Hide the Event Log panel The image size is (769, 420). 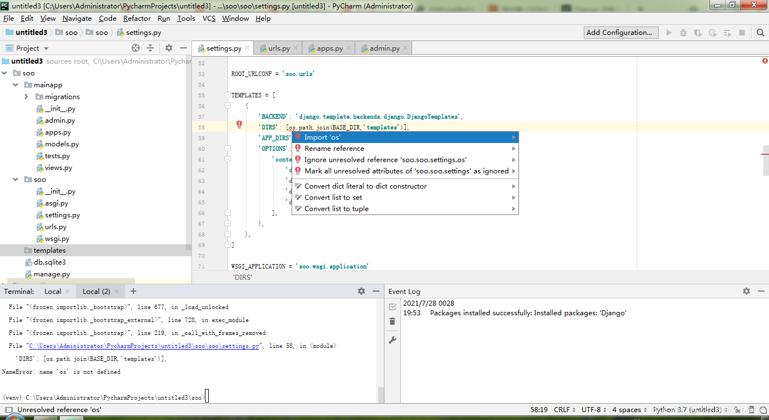pos(761,291)
